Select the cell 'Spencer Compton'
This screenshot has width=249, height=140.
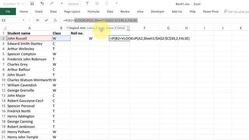(x=30, y=54)
